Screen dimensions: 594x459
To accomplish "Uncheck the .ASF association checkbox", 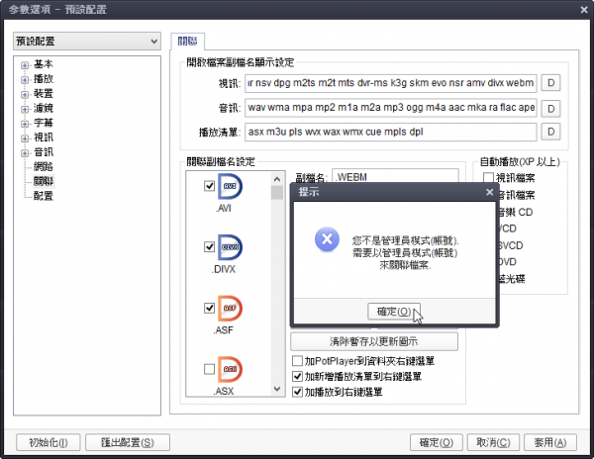I will click(x=209, y=308).
